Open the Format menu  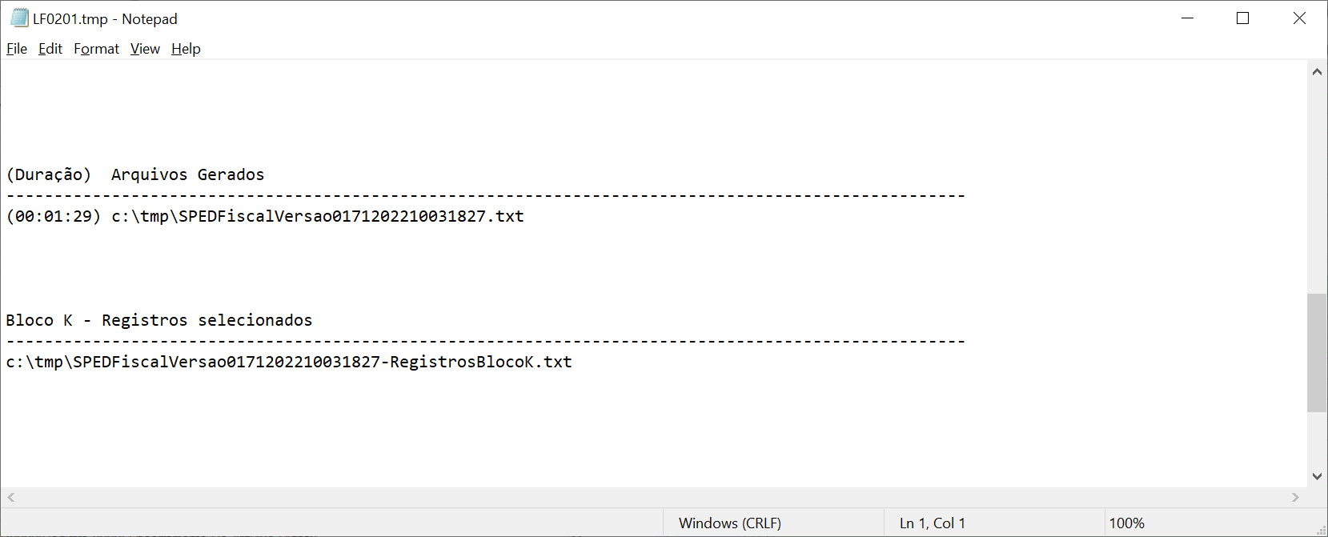point(96,49)
